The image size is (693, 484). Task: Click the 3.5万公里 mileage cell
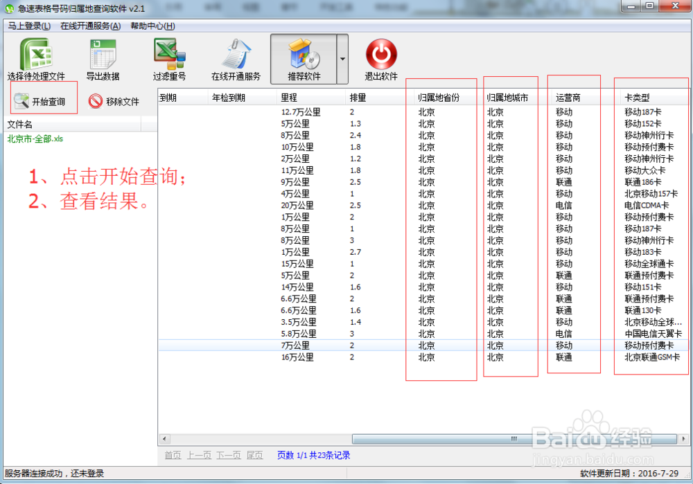[x=298, y=322]
